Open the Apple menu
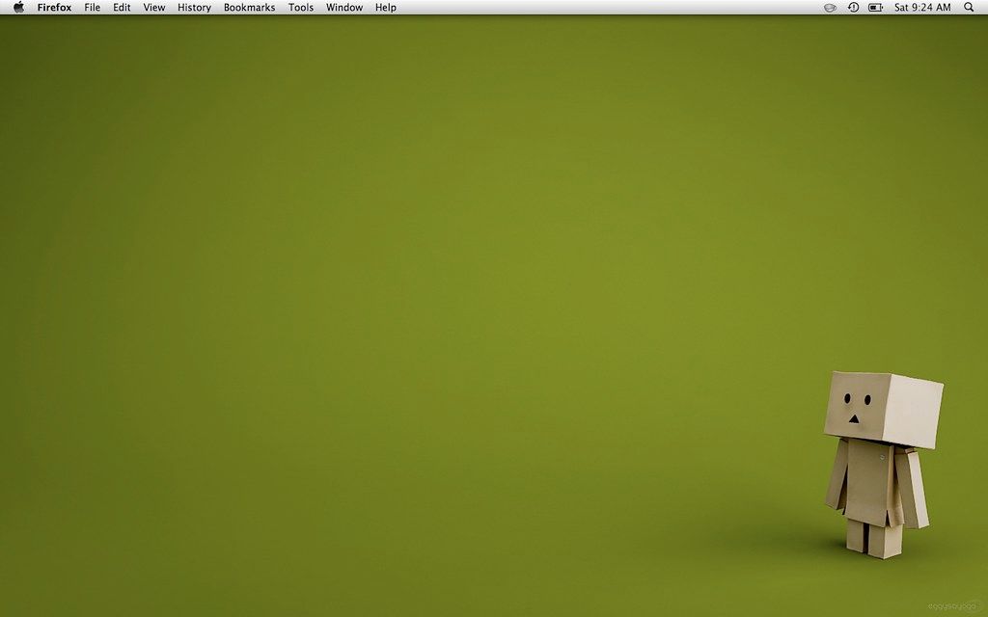This screenshot has height=617, width=988. pyautogui.click(x=17, y=8)
